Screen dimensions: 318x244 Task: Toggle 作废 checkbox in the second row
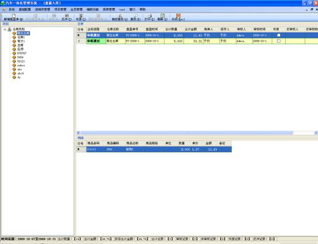(279, 41)
